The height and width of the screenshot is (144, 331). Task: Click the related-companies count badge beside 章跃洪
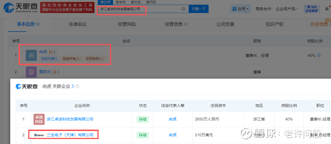click(x=56, y=72)
